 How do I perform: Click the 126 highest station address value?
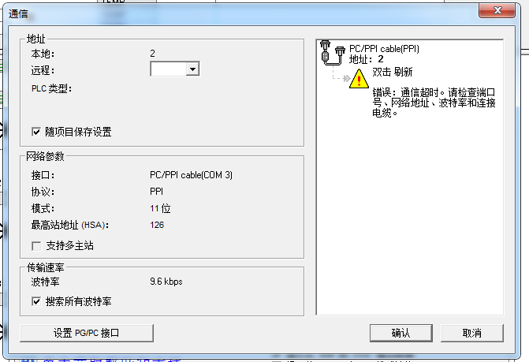click(x=157, y=225)
